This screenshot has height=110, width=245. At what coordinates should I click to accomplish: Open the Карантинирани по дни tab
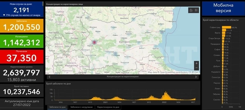tap(108, 107)
